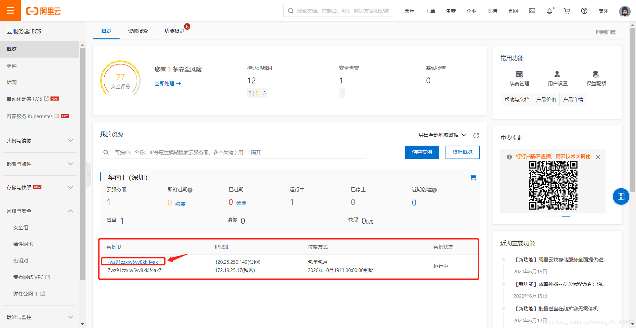Screen dimensions: 636x328
Task: Open 备案 in the top menu
Action: point(451,11)
